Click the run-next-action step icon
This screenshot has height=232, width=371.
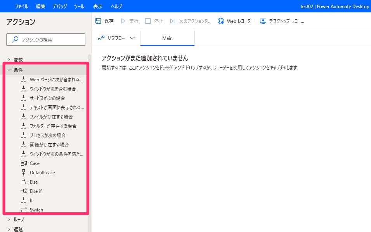tap(173, 21)
